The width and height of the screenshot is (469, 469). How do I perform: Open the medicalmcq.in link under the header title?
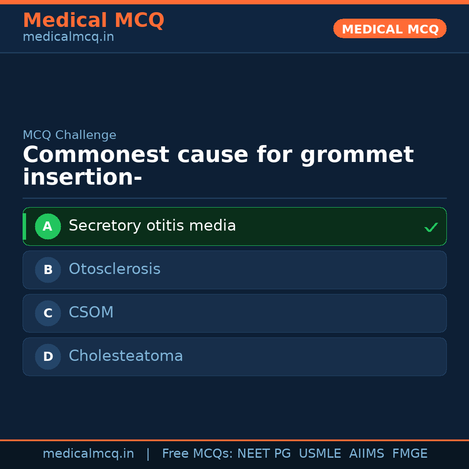point(68,37)
